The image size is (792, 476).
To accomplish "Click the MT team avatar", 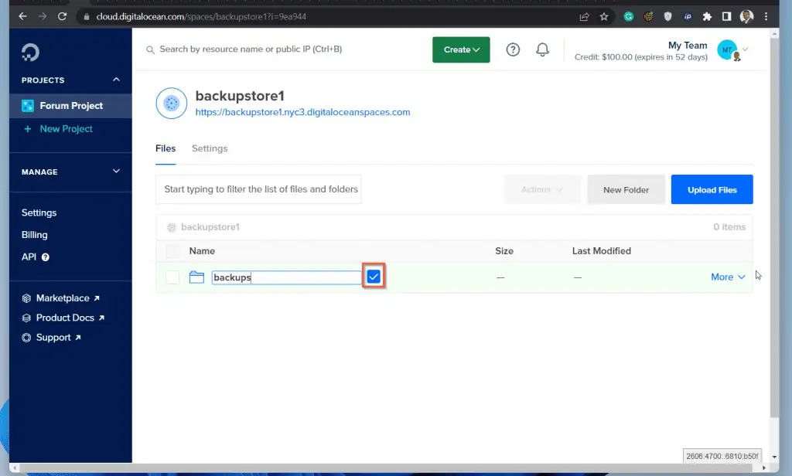I will point(727,49).
